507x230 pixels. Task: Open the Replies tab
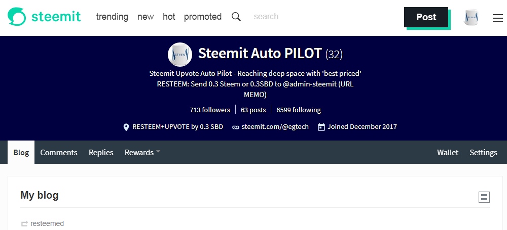tap(101, 152)
